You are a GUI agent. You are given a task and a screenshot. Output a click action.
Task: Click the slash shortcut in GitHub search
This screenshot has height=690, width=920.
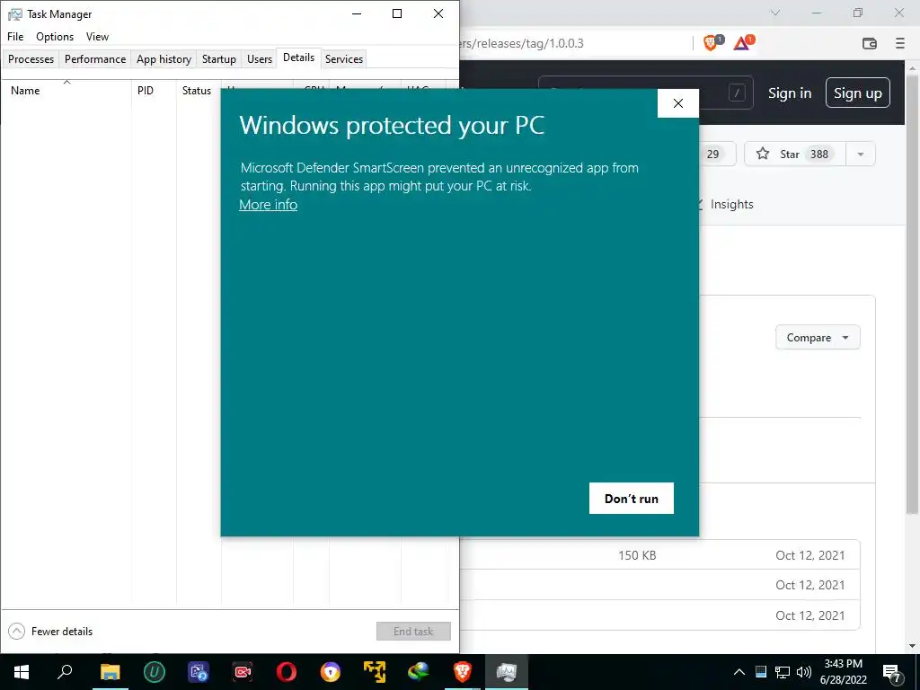pyautogui.click(x=737, y=93)
